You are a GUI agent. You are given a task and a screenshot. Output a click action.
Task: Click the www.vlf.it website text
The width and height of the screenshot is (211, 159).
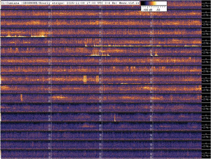pyautogui.click(x=130, y=3)
